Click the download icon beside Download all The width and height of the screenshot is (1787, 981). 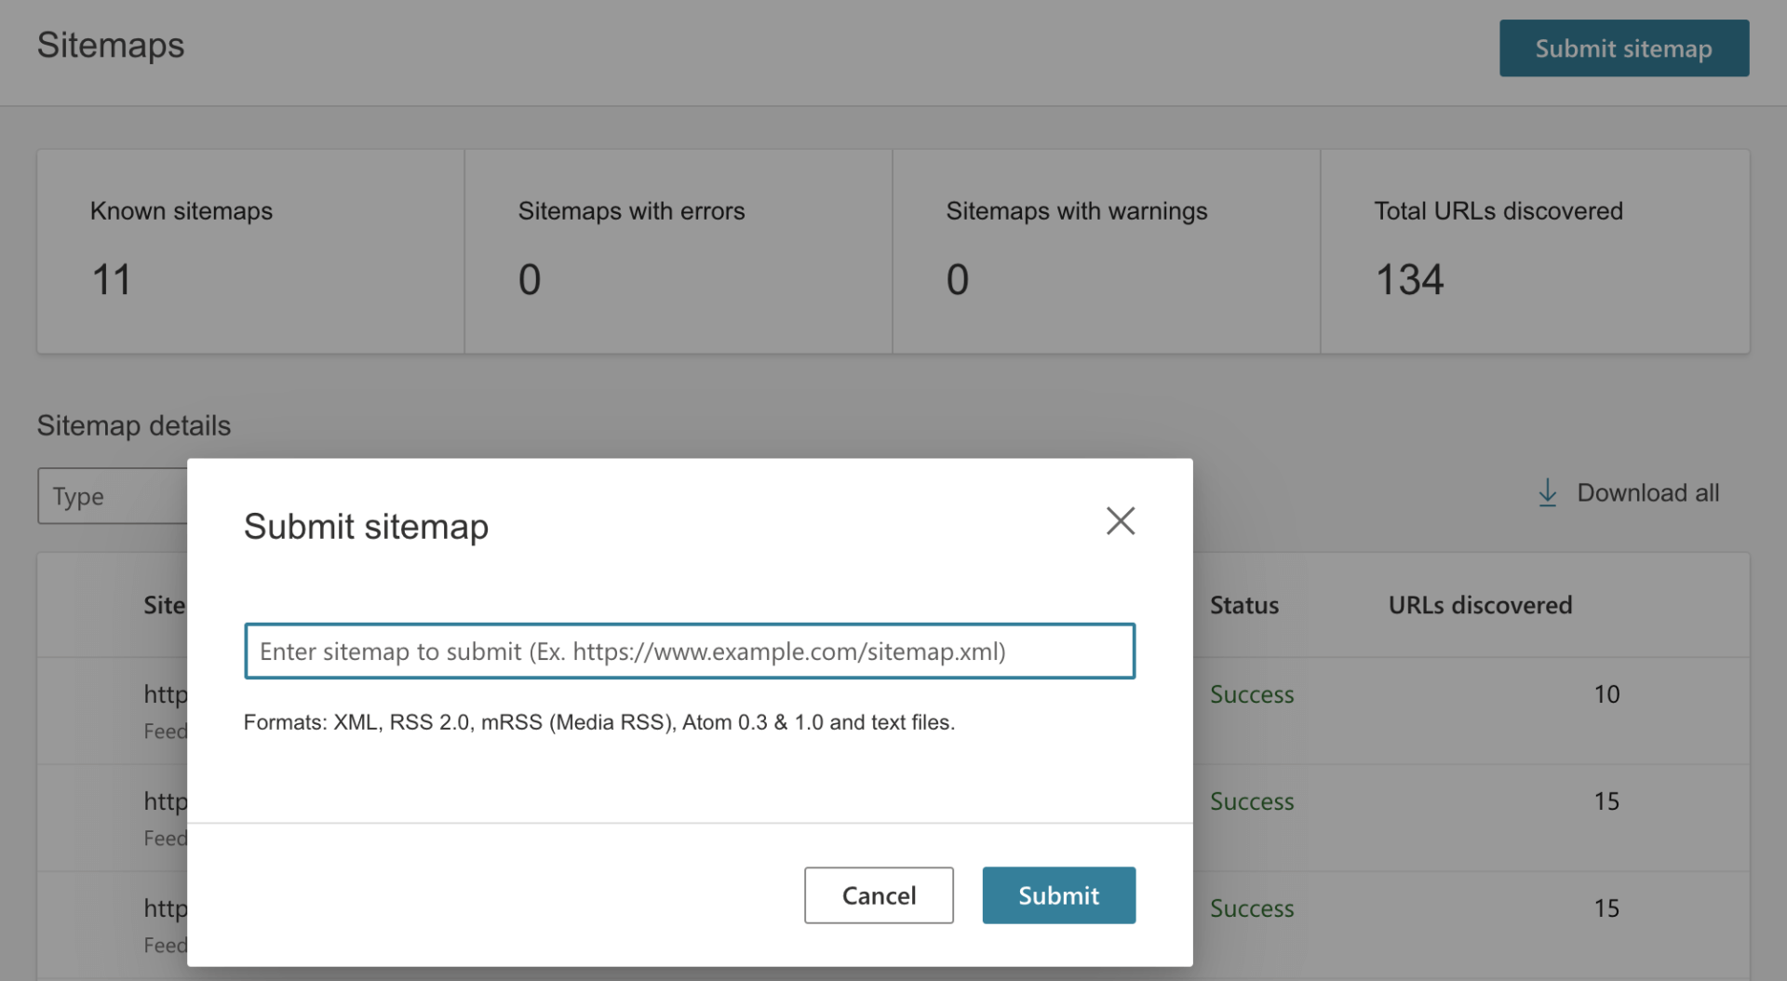[x=1546, y=492]
